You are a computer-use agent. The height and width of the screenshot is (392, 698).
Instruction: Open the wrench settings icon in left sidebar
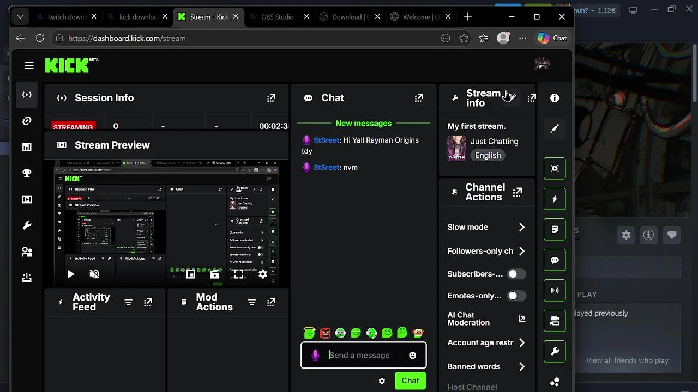tap(27, 225)
